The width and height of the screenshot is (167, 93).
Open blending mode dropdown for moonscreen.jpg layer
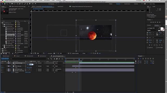point(40,63)
